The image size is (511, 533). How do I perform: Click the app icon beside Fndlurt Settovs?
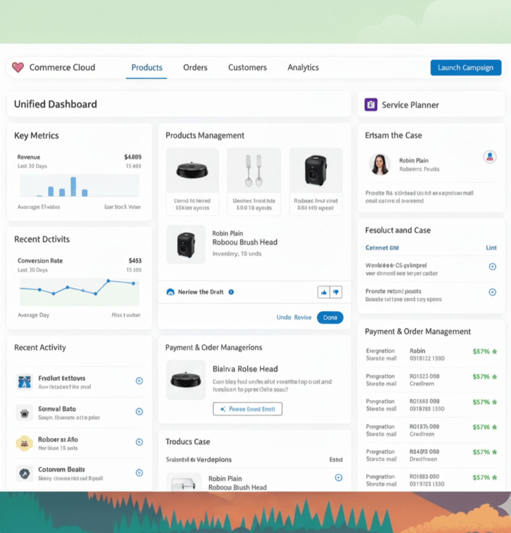pos(24,381)
